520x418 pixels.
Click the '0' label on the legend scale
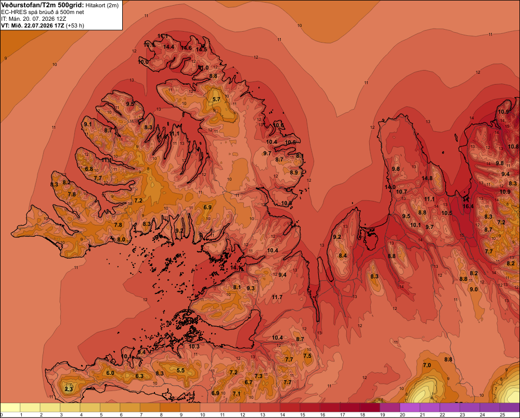point(2,415)
